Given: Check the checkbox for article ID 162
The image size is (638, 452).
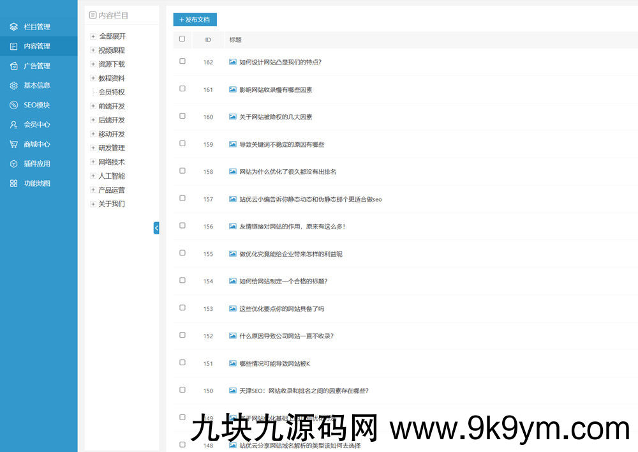Looking at the screenshot, I should (182, 61).
